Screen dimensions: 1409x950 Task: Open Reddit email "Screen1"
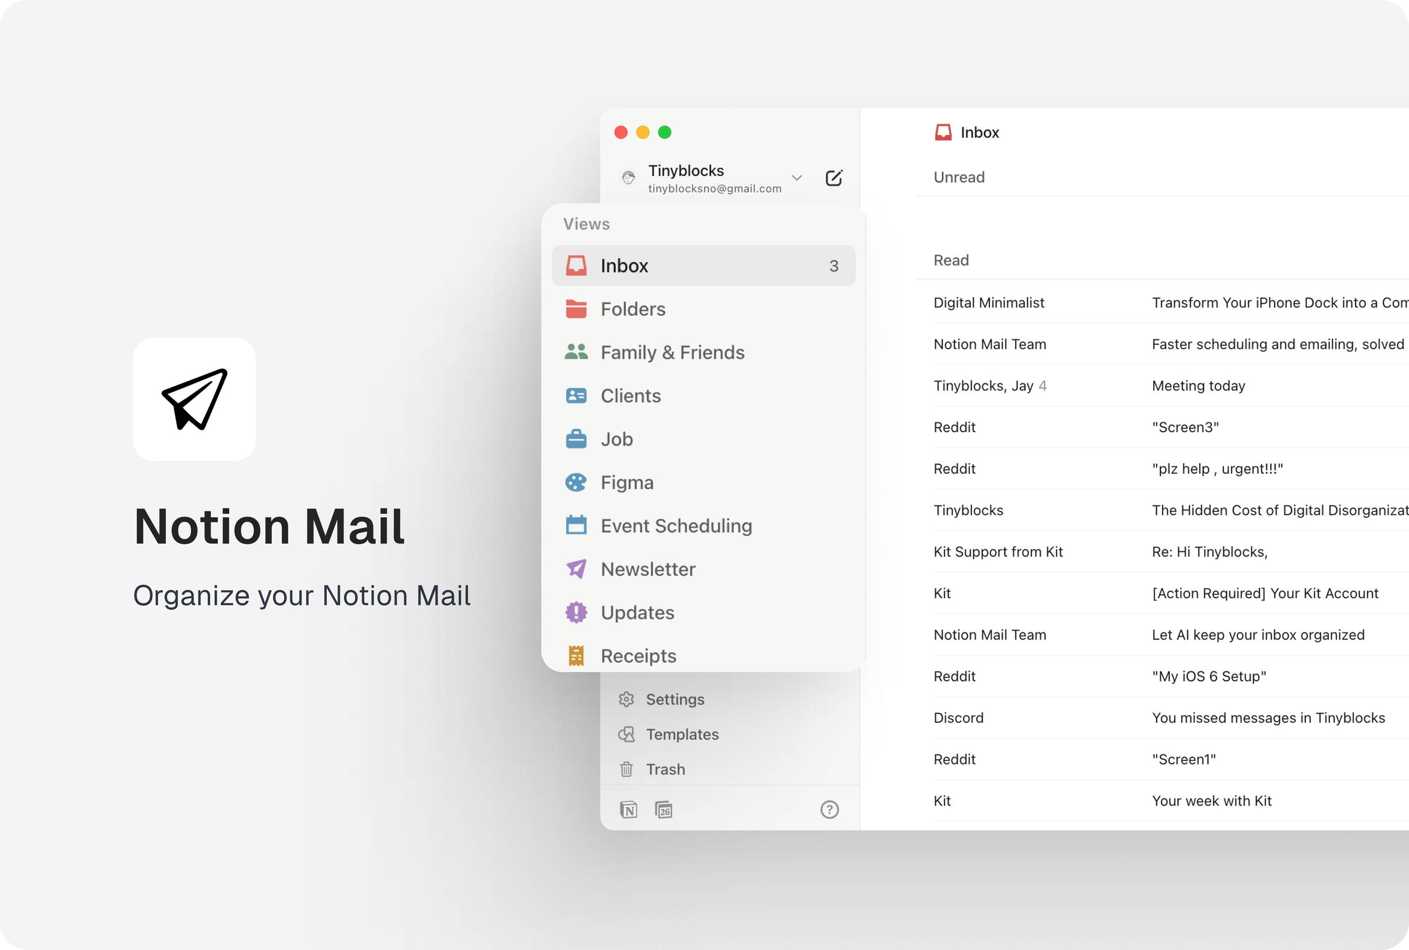click(x=1171, y=759)
